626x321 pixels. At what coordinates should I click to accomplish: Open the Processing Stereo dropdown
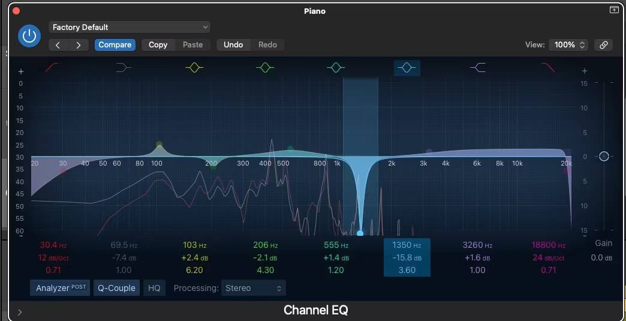[x=253, y=288]
